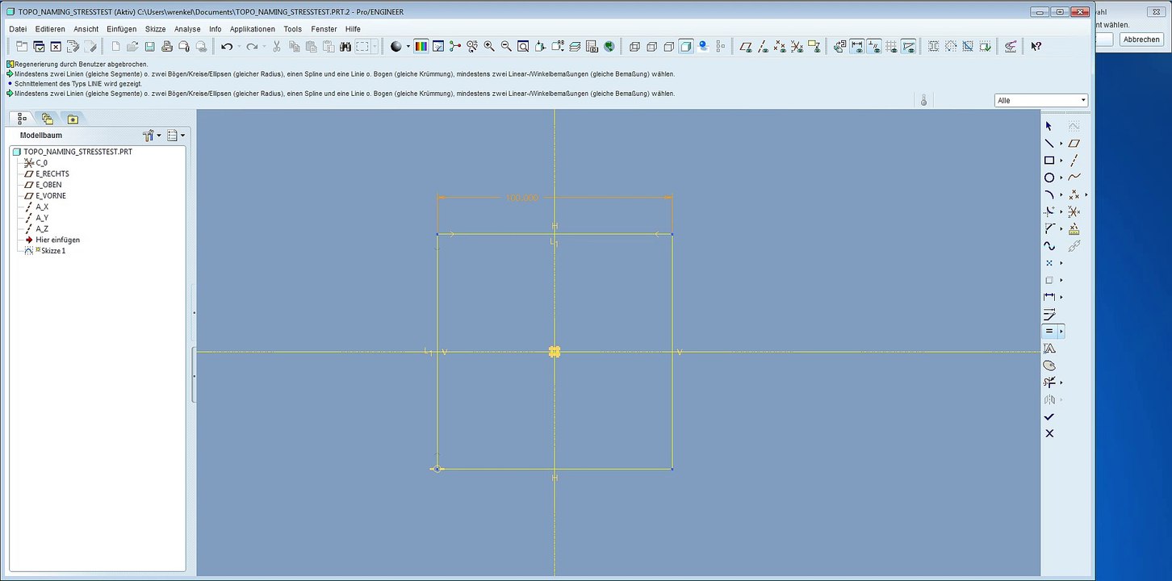Viewport: 1172px width, 581px height.
Task: Toggle sketcher grid display
Action: pos(891,47)
